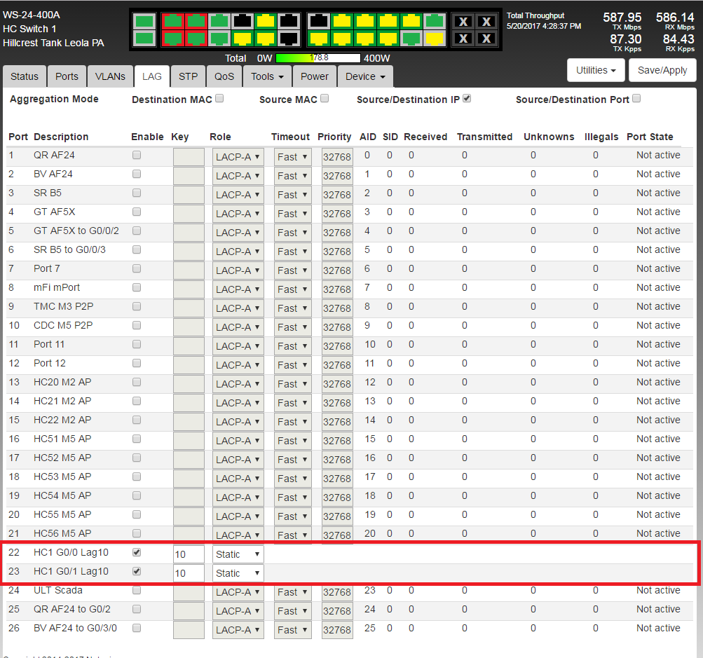Viewport: 703px width, 658px height.
Task: Enable Destination MAC aggregation mode
Action: 219,99
